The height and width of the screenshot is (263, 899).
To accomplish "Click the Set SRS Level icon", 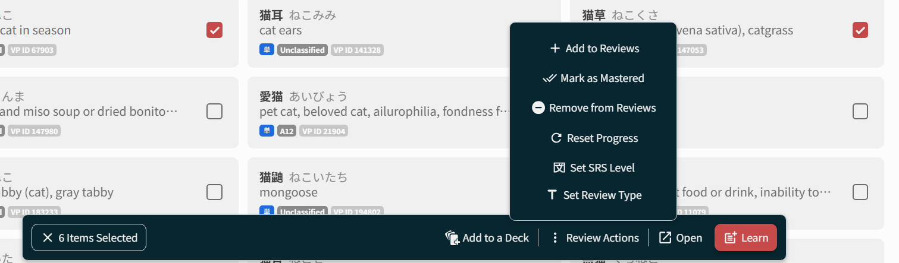I will [x=559, y=168].
